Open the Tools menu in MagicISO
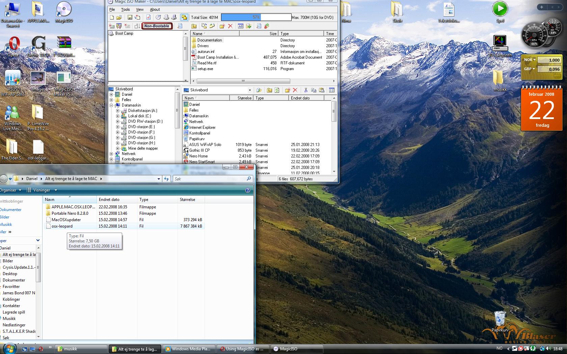Viewport: 567px width, 354px height. click(x=126, y=9)
